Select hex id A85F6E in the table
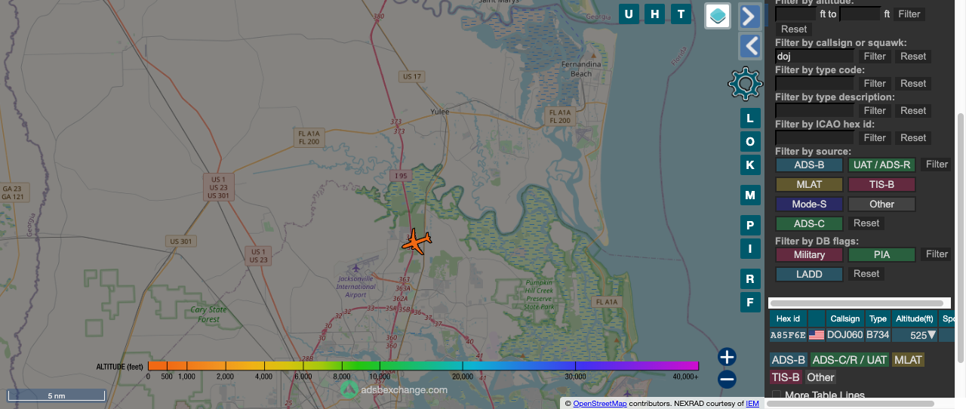Image resolution: width=966 pixels, height=409 pixels. point(788,335)
